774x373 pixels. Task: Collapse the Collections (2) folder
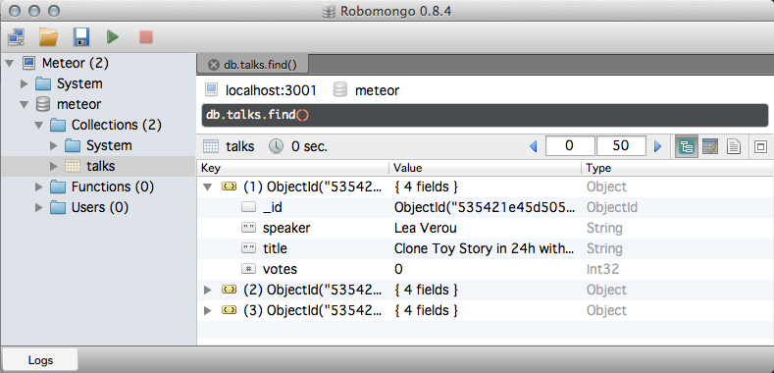pyautogui.click(x=39, y=126)
